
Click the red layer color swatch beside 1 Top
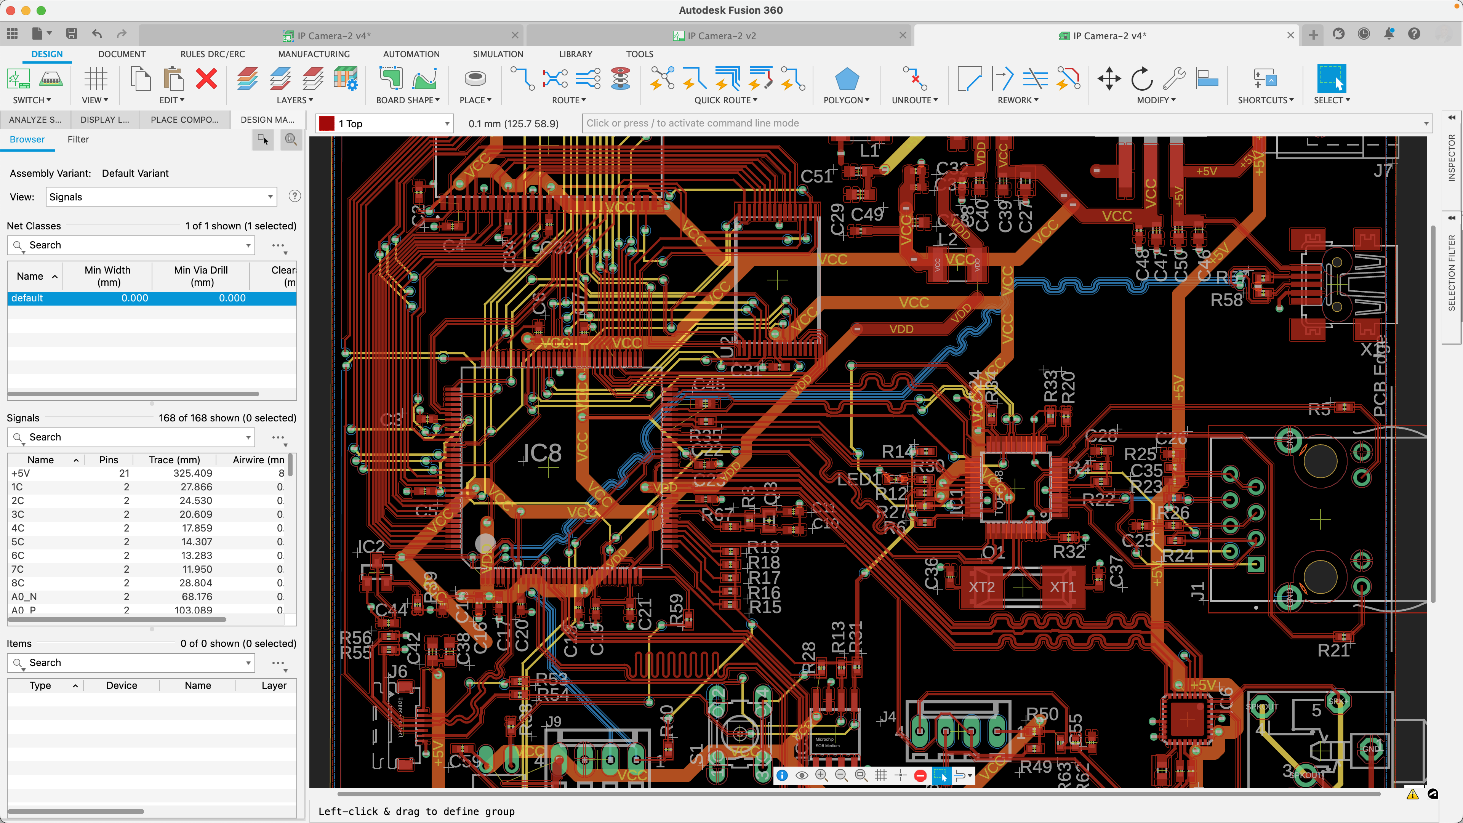click(327, 123)
